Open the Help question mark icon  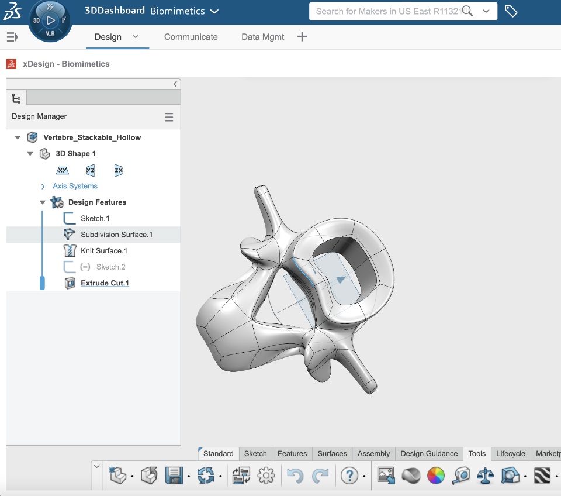pyautogui.click(x=349, y=476)
